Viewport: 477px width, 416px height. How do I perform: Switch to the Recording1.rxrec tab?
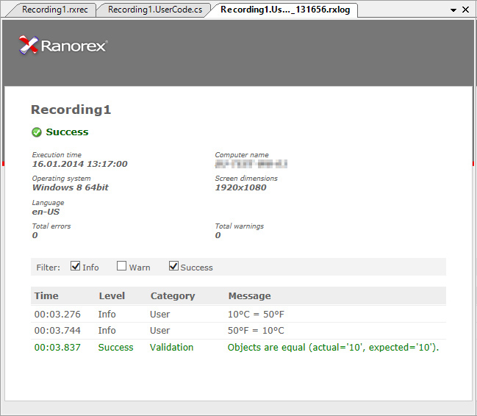pos(55,10)
